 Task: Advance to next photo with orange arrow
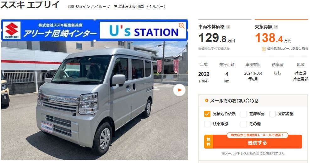pos(179,90)
